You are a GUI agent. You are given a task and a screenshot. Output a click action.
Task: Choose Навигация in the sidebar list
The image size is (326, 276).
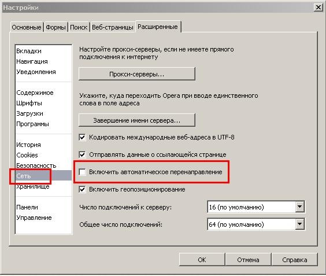[x=32, y=61]
